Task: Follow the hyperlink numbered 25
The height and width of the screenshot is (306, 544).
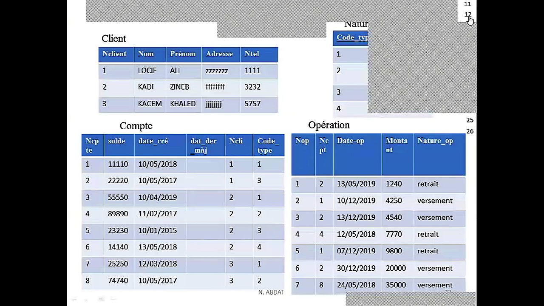Action: tap(470, 120)
